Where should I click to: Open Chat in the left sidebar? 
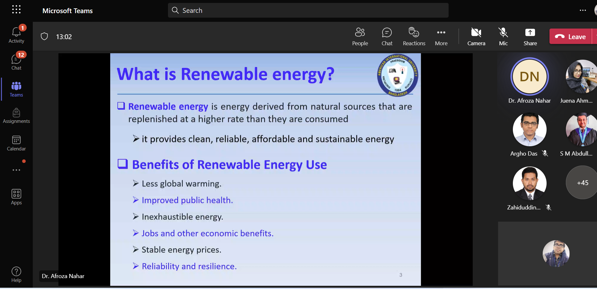pyautogui.click(x=16, y=62)
